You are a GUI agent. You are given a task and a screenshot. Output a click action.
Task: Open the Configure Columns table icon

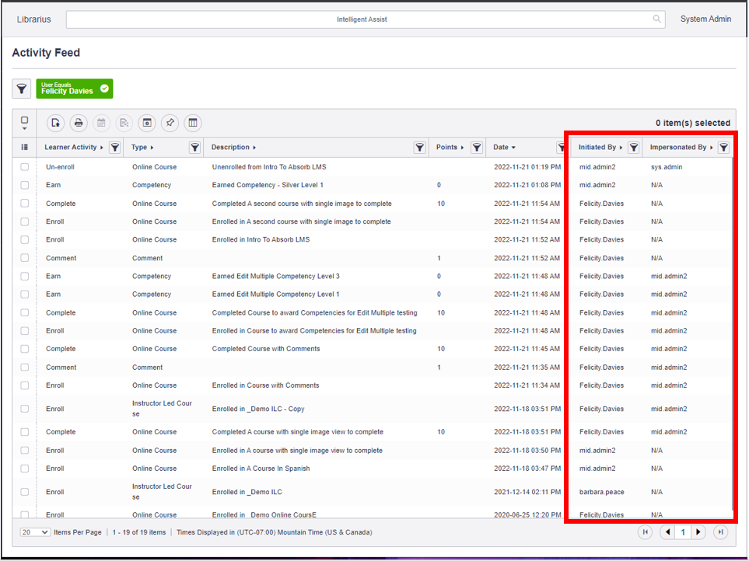(x=192, y=123)
